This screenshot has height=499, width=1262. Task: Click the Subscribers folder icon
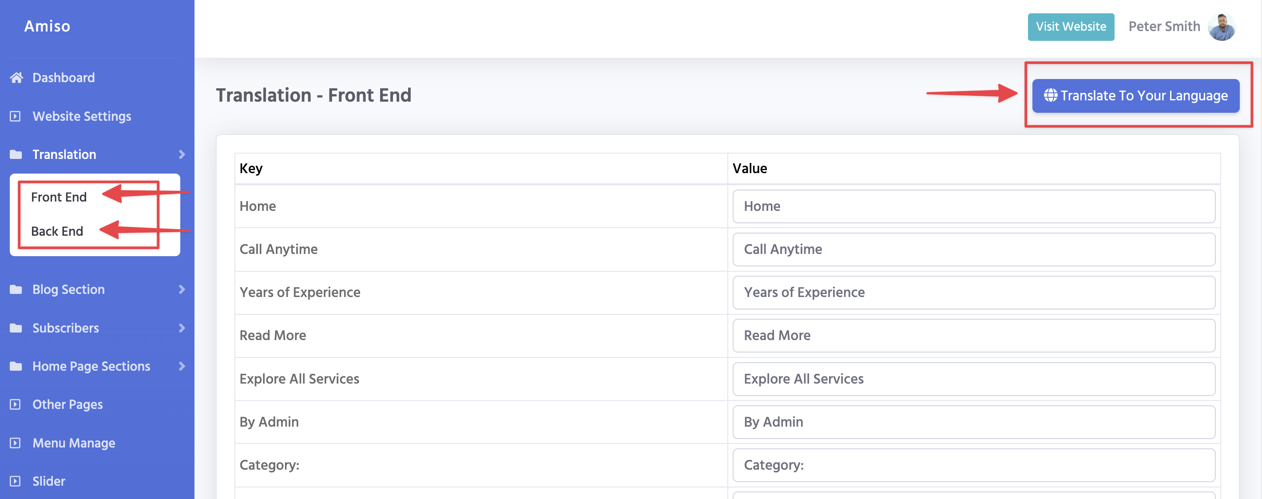(16, 328)
